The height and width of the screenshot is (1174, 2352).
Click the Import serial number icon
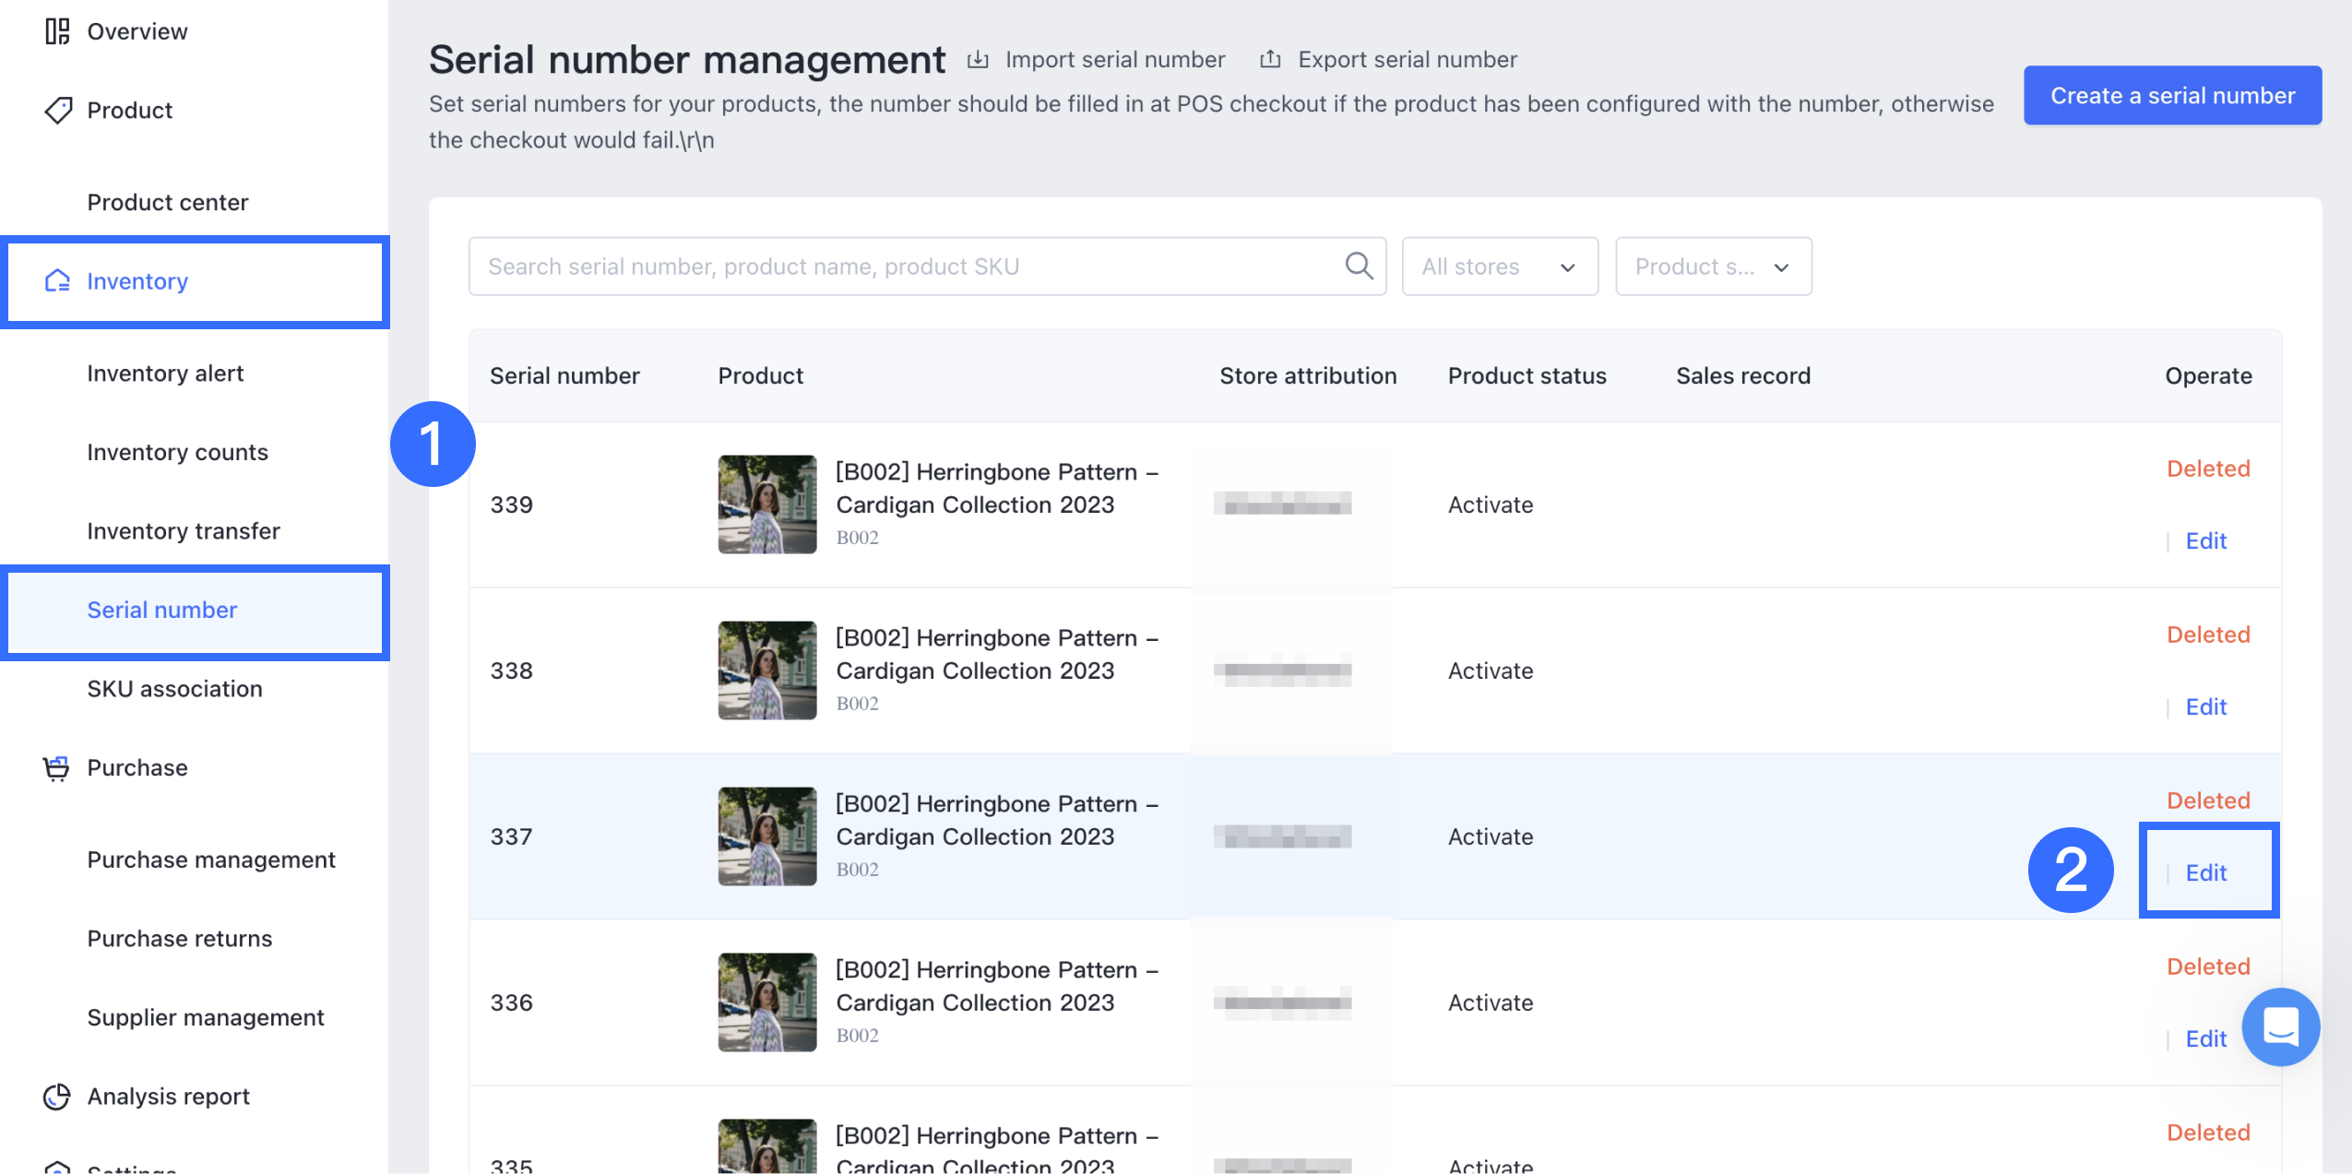click(978, 60)
